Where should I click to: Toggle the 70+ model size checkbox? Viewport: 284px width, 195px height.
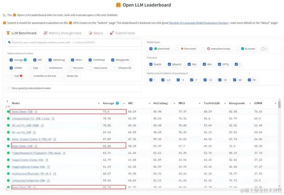[249, 80]
